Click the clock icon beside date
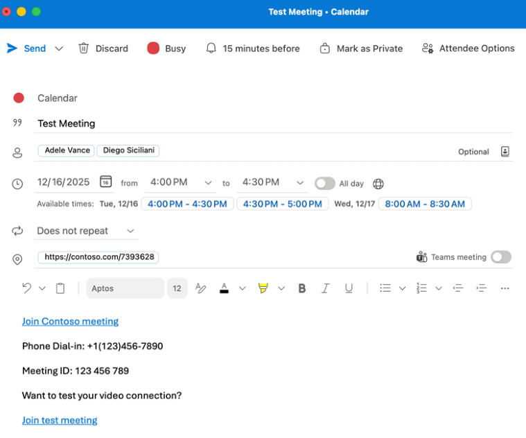The image size is (526, 438). pos(17,184)
